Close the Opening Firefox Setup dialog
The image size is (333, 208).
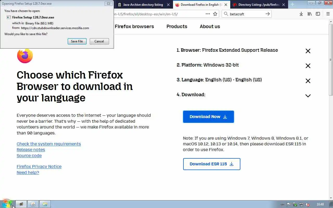pos(109,4)
